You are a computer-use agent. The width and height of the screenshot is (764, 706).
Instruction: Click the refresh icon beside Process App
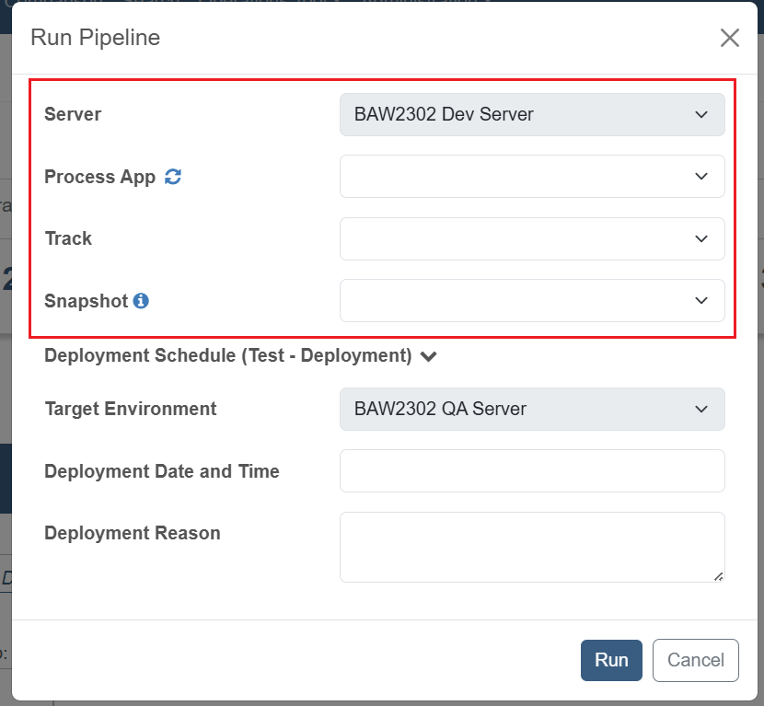pyautogui.click(x=173, y=177)
